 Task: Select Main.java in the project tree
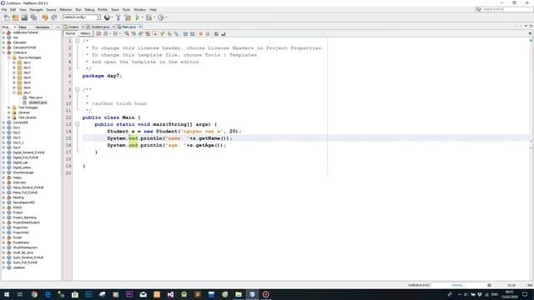pyautogui.click(x=35, y=97)
